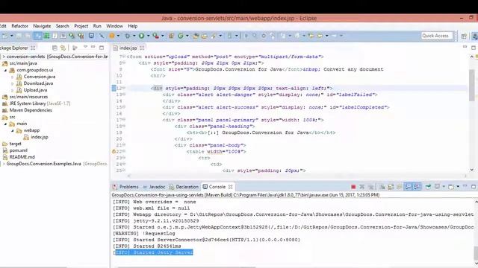Viewport: 478px width, 268px height.
Task: Click the Clear Console icon
Action: [x=382, y=187]
